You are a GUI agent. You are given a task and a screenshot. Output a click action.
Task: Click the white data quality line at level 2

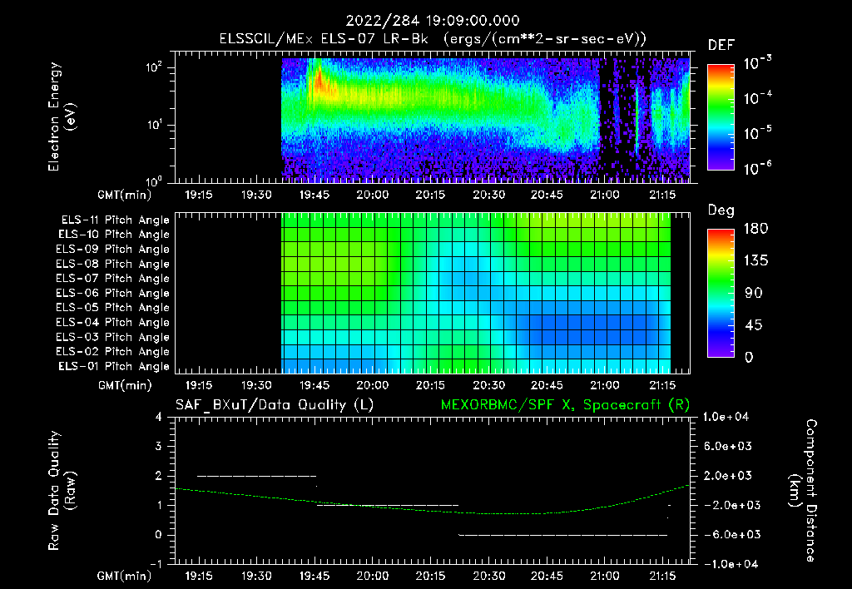tap(256, 476)
